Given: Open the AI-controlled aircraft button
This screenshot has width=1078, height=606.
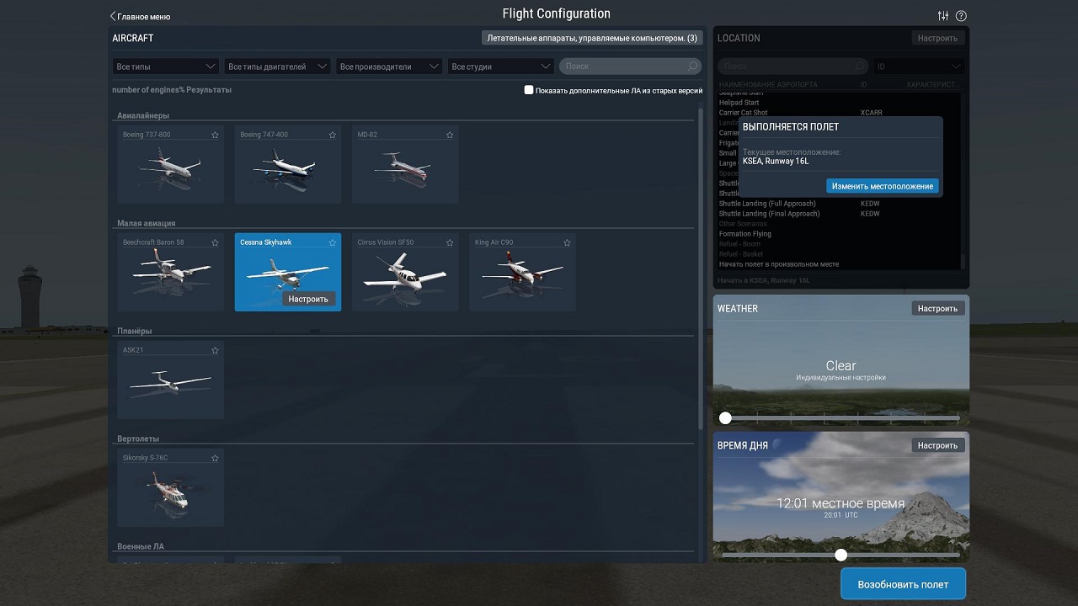Looking at the screenshot, I should click(x=592, y=38).
